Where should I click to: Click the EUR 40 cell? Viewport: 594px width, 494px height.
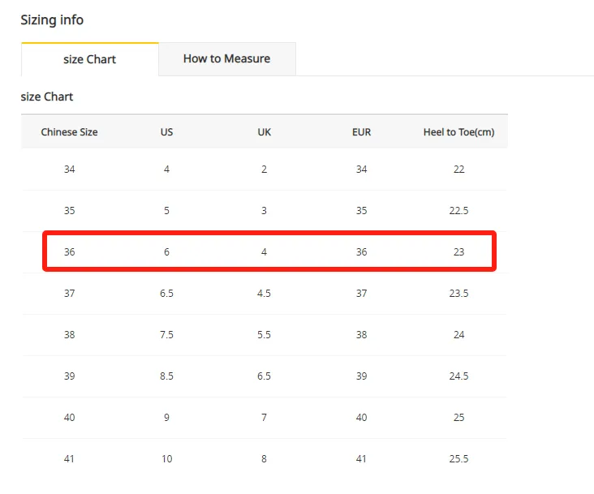(x=361, y=417)
